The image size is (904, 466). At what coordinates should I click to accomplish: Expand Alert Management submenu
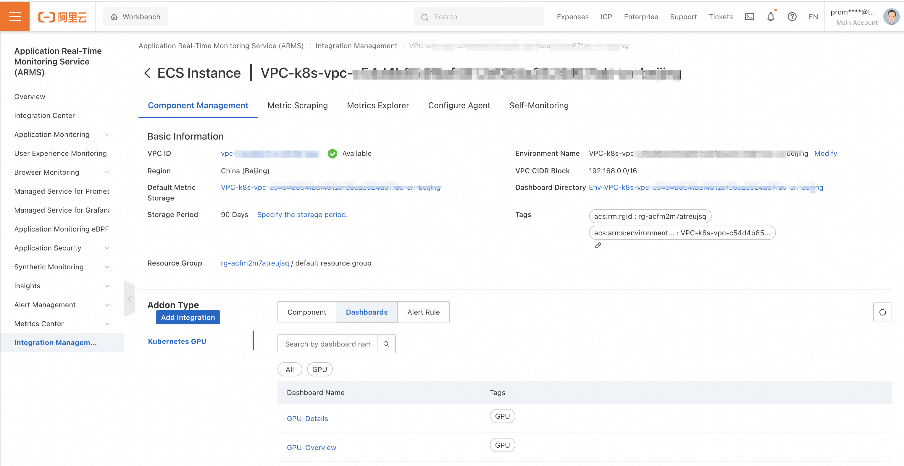pos(107,305)
